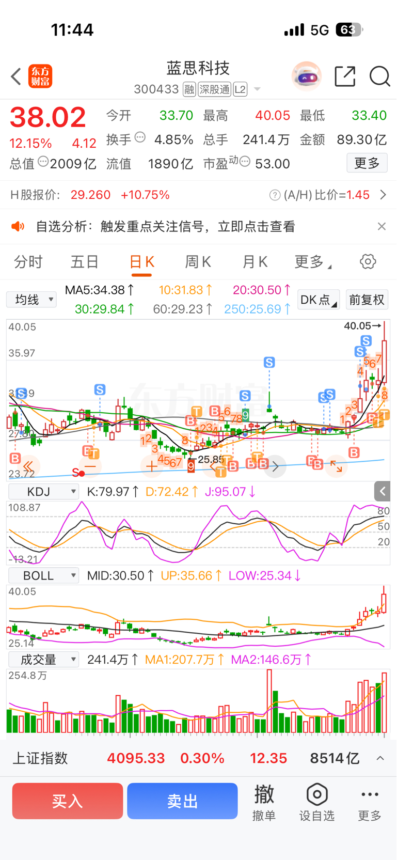Viewport: 397px width, 860px height.
Task: Tap the back arrow at top left
Action: tap(16, 76)
